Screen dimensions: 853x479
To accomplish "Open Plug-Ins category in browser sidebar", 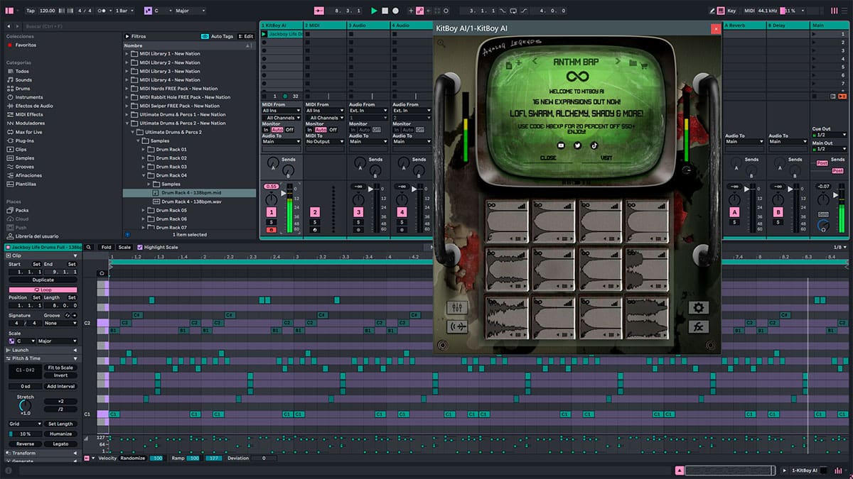I will click(25, 141).
